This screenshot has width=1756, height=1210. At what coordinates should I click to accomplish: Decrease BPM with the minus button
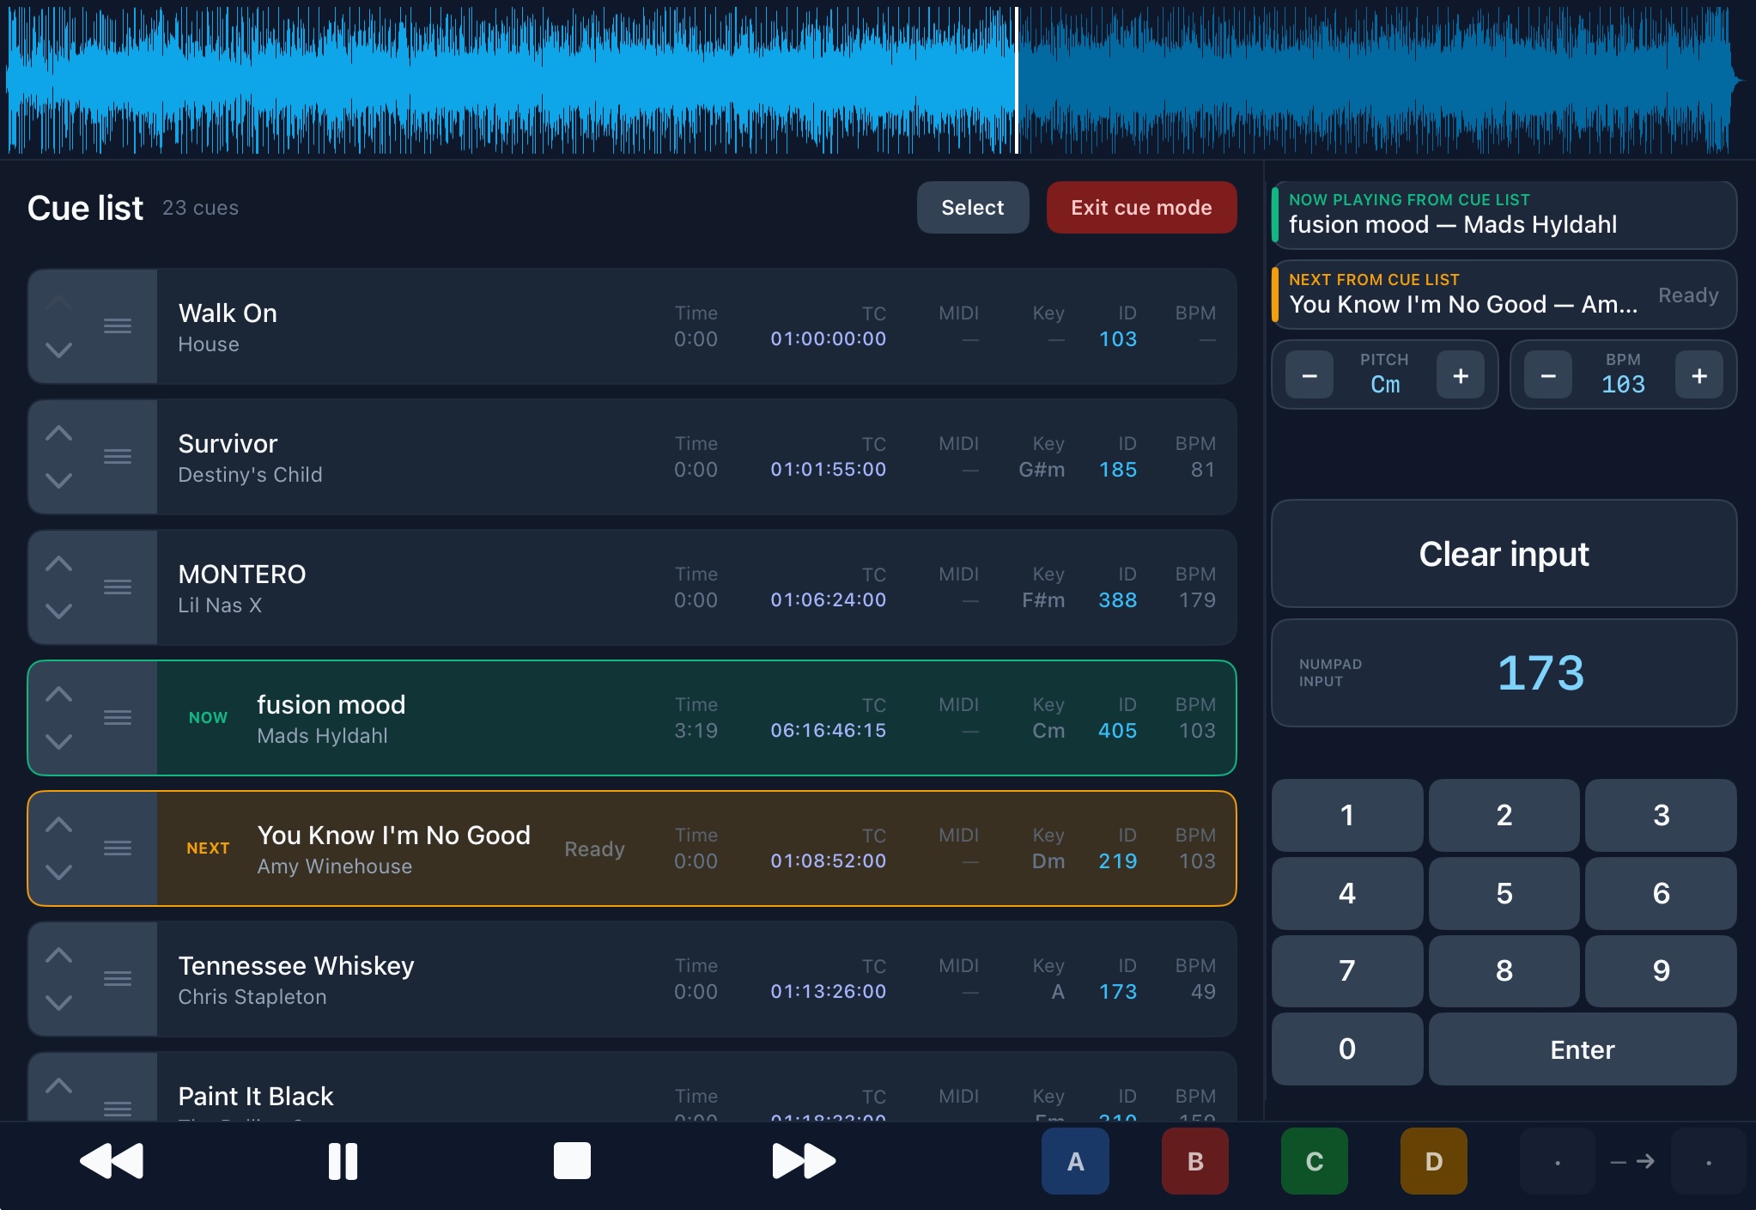coord(1548,375)
